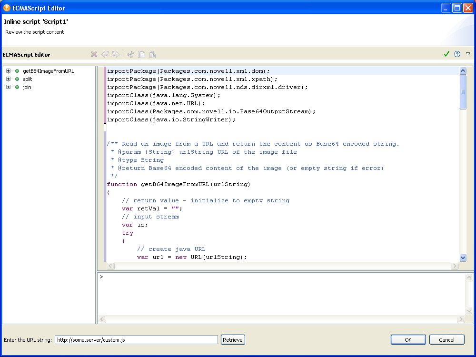
Task: Click the console prompt '>' line
Action: [101, 277]
